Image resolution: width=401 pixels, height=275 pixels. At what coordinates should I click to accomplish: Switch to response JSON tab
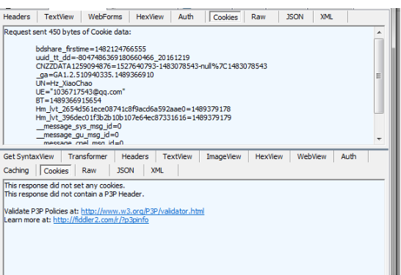[x=126, y=170]
